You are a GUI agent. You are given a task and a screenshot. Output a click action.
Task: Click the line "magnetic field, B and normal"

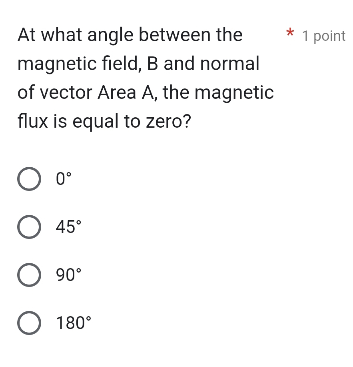138,64
